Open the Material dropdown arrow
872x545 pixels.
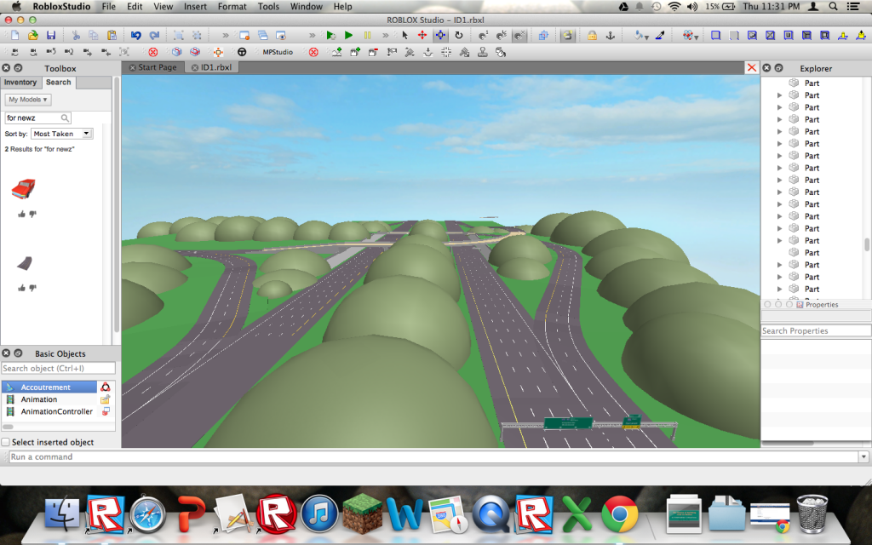[697, 37]
